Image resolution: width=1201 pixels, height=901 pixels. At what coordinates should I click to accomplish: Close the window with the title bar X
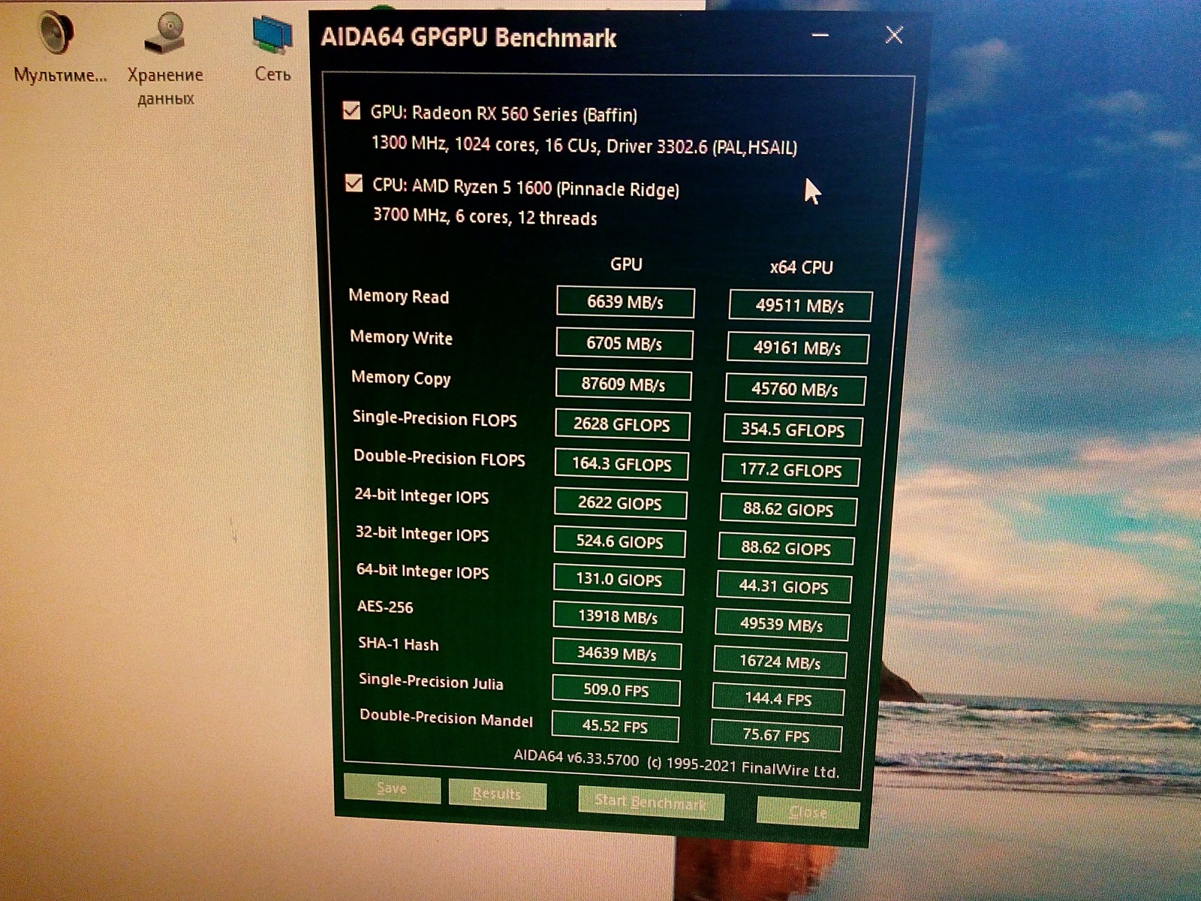coord(893,35)
